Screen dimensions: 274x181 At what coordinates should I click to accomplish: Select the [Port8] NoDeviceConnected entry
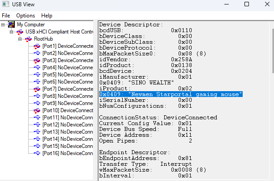(68, 96)
